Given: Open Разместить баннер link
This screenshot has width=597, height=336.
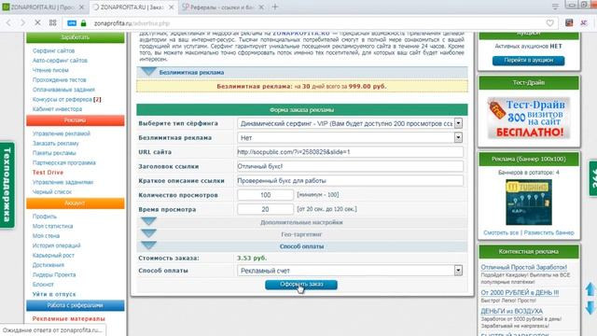Looking at the screenshot, I should point(548,232).
